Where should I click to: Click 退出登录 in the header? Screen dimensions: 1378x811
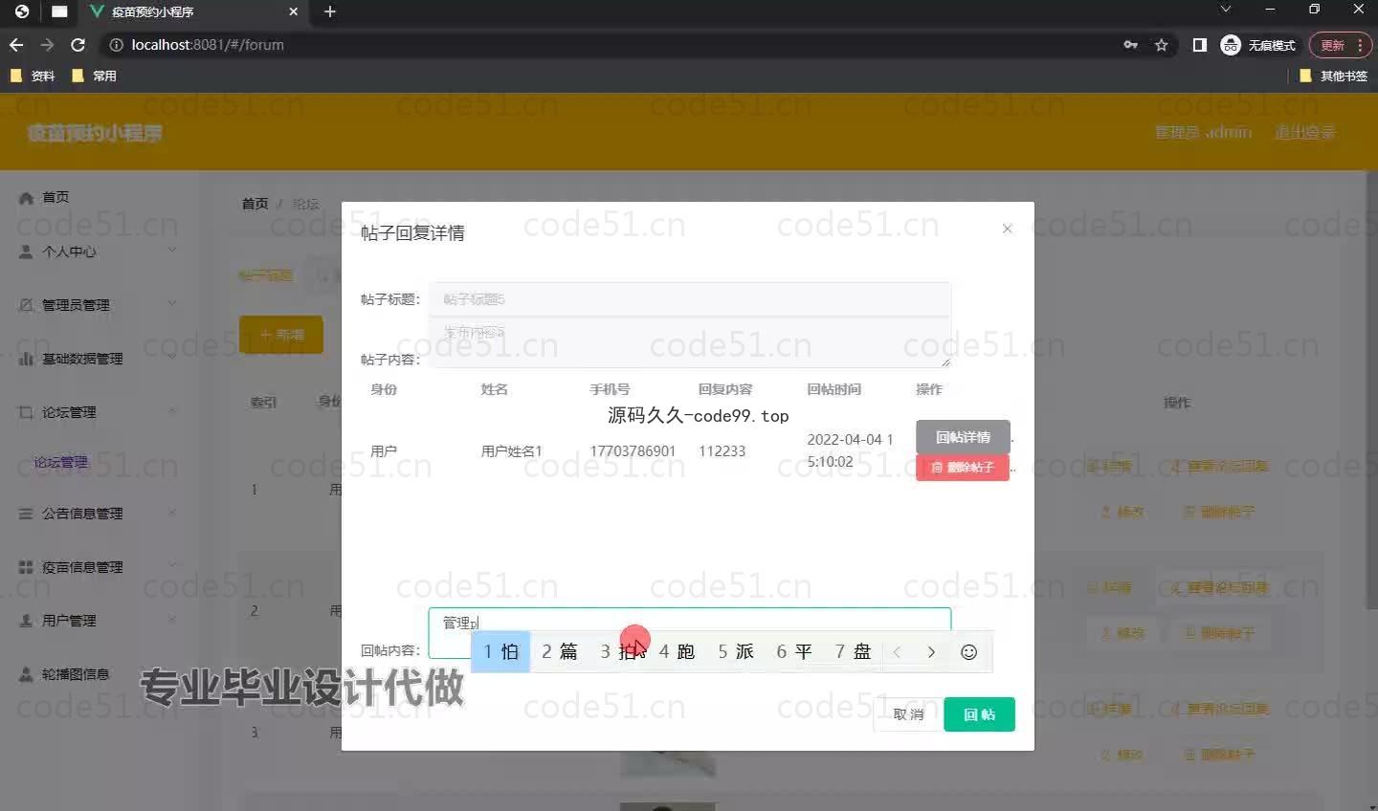pyautogui.click(x=1304, y=132)
